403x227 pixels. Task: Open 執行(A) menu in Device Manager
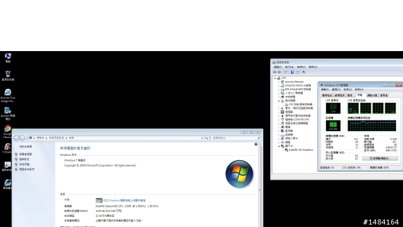(x=289, y=67)
